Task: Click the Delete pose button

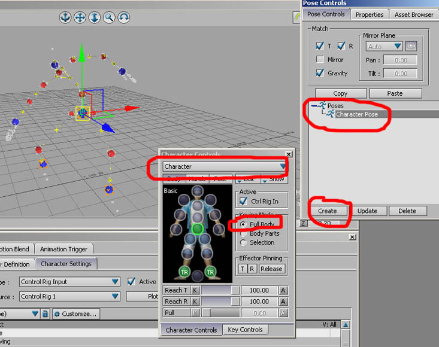Action: click(407, 211)
